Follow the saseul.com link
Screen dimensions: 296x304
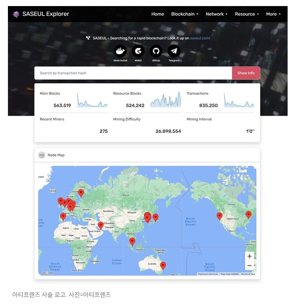(200, 38)
